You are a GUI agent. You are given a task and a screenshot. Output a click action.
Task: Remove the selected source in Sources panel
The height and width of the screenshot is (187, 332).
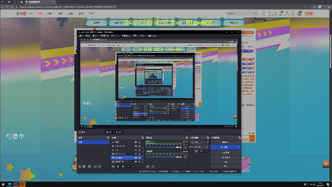click(x=118, y=167)
